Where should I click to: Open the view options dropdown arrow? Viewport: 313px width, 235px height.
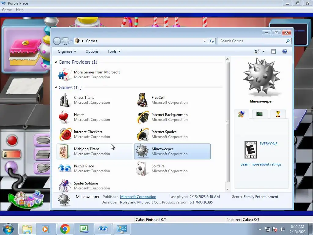263,51
